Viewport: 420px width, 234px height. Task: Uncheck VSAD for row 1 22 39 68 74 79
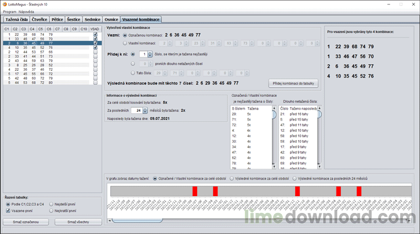pyautogui.click(x=95, y=35)
